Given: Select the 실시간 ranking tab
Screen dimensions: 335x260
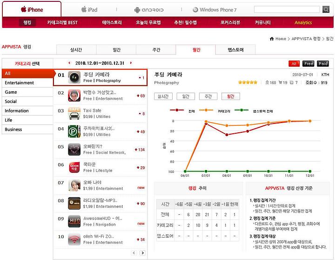Looking at the screenshot, I should point(76,50).
